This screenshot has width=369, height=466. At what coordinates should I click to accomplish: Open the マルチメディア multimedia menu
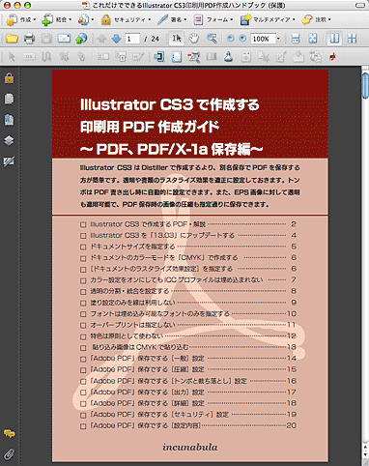tap(268, 20)
